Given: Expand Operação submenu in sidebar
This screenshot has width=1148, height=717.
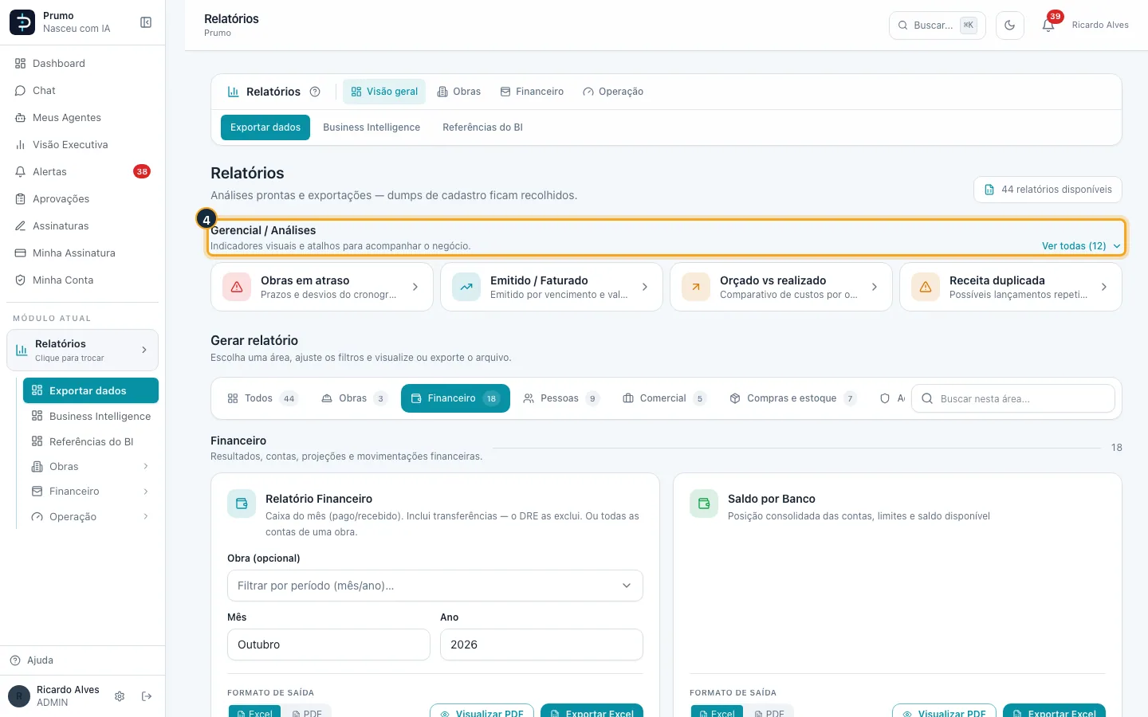Looking at the screenshot, I should point(91,517).
